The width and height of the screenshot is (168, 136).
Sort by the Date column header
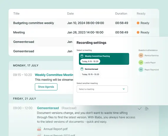(x=70, y=14)
